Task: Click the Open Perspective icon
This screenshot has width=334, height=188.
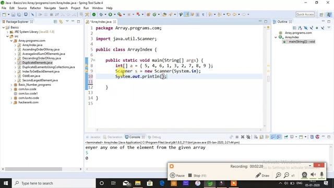Action: (x=321, y=15)
